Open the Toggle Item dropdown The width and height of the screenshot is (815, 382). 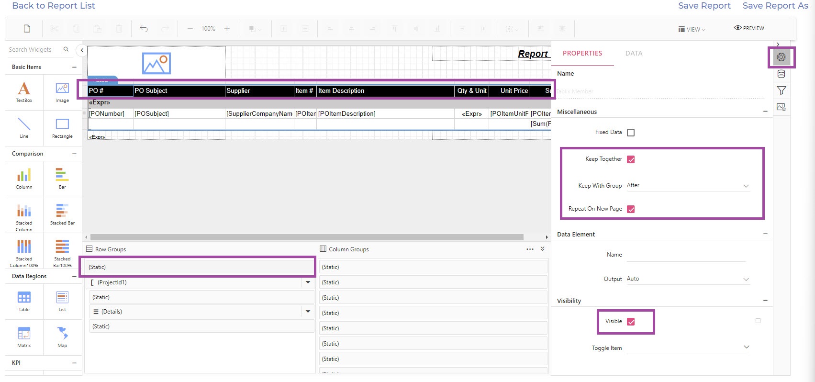tap(688, 348)
